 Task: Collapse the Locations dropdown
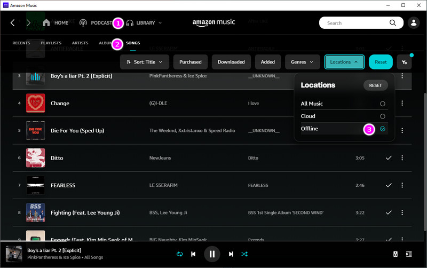[344, 62]
